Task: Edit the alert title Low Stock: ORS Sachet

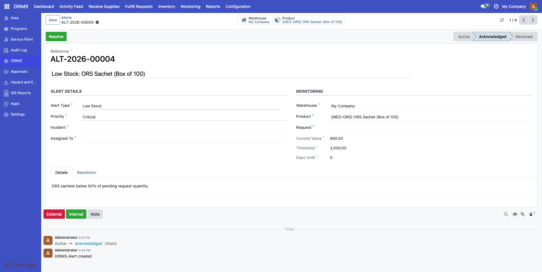Action: [x=231, y=74]
